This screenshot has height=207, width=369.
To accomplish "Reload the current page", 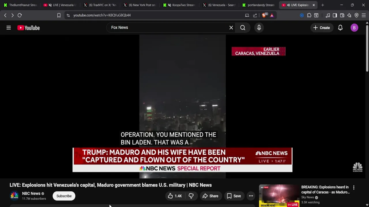I will pyautogui.click(x=20, y=15).
